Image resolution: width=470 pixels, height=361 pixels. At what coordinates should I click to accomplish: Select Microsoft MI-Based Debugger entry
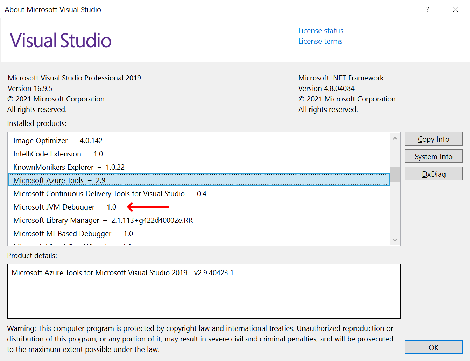199,234
